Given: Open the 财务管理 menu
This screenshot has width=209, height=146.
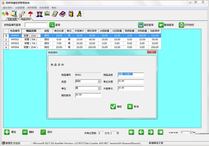Looking at the screenshot, I should coord(44,8).
